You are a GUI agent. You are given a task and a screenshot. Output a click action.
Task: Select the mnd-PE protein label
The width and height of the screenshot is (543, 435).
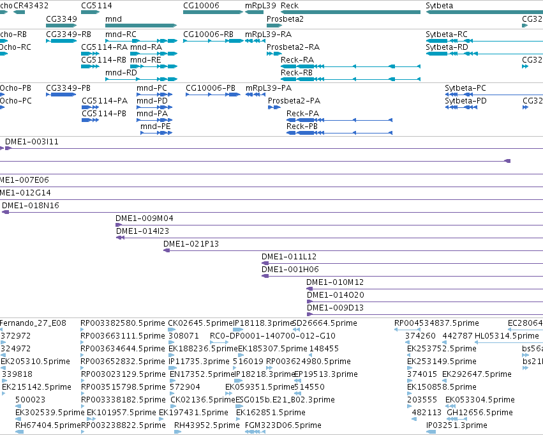point(156,126)
